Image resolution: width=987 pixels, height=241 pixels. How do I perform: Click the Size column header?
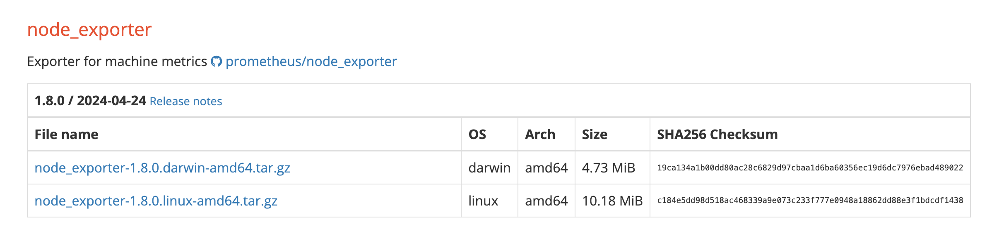[595, 134]
